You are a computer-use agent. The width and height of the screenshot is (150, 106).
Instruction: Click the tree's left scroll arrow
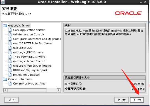pyautogui.click(x=5, y=90)
